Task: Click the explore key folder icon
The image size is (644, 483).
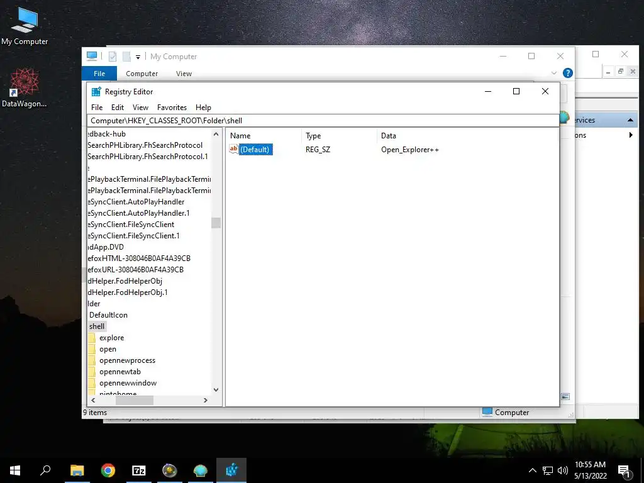Action: click(x=92, y=338)
